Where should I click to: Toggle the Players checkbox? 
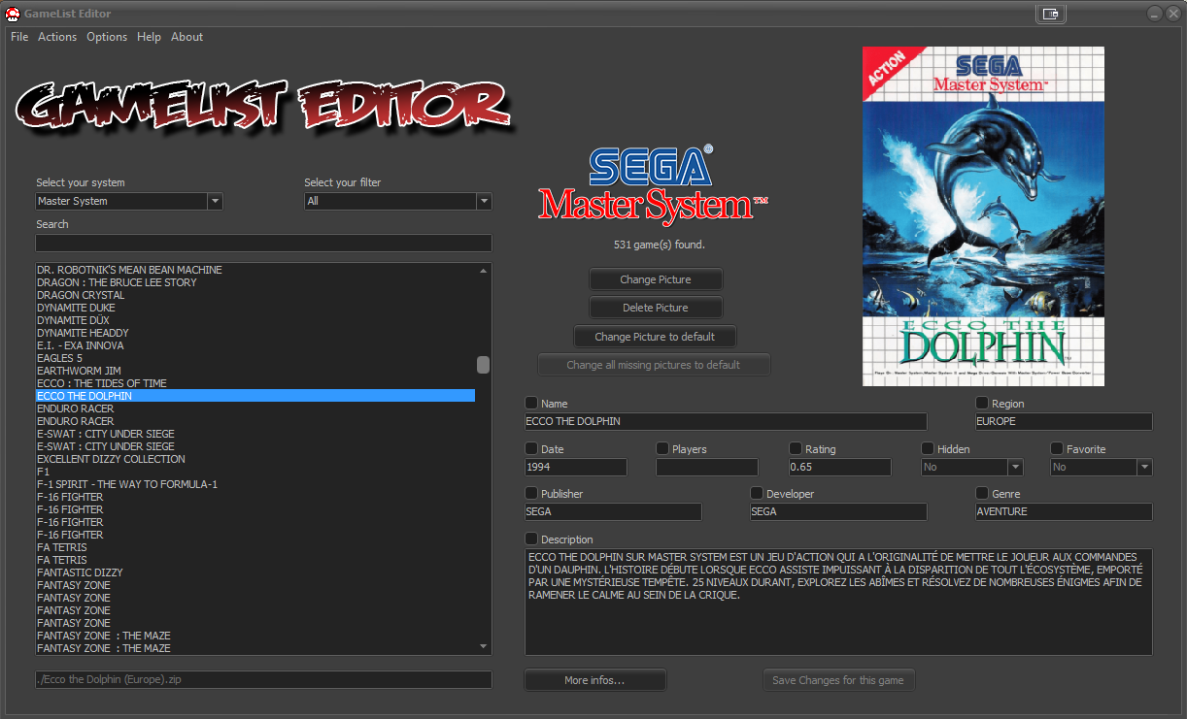pyautogui.click(x=662, y=448)
